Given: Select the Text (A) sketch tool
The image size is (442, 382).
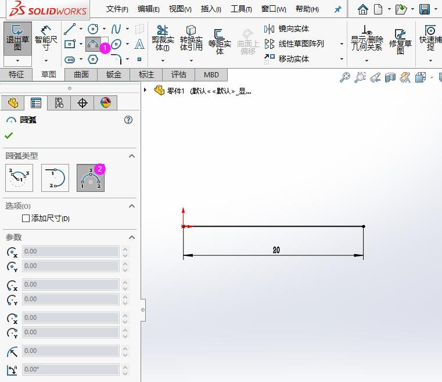Looking at the screenshot, I should click(x=139, y=44).
